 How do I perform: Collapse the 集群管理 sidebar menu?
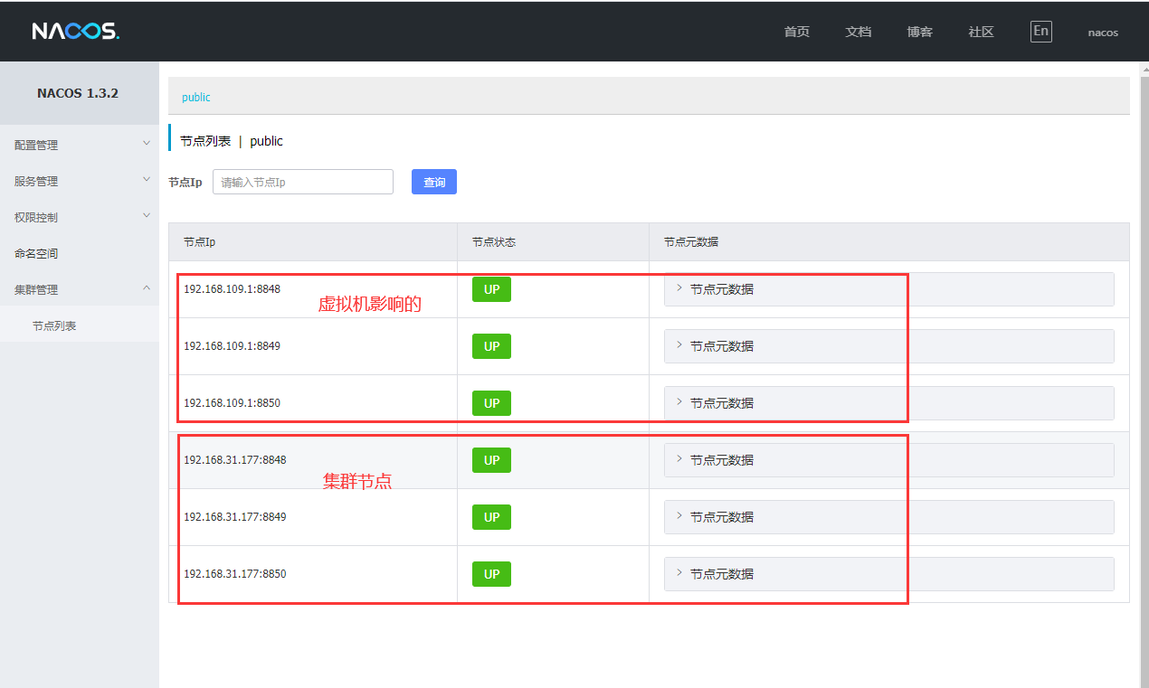[80, 289]
